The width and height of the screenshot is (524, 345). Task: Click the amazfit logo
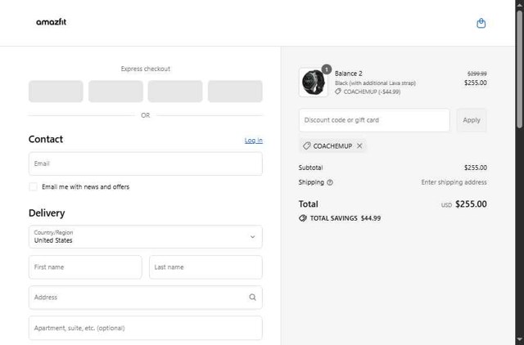tap(51, 22)
